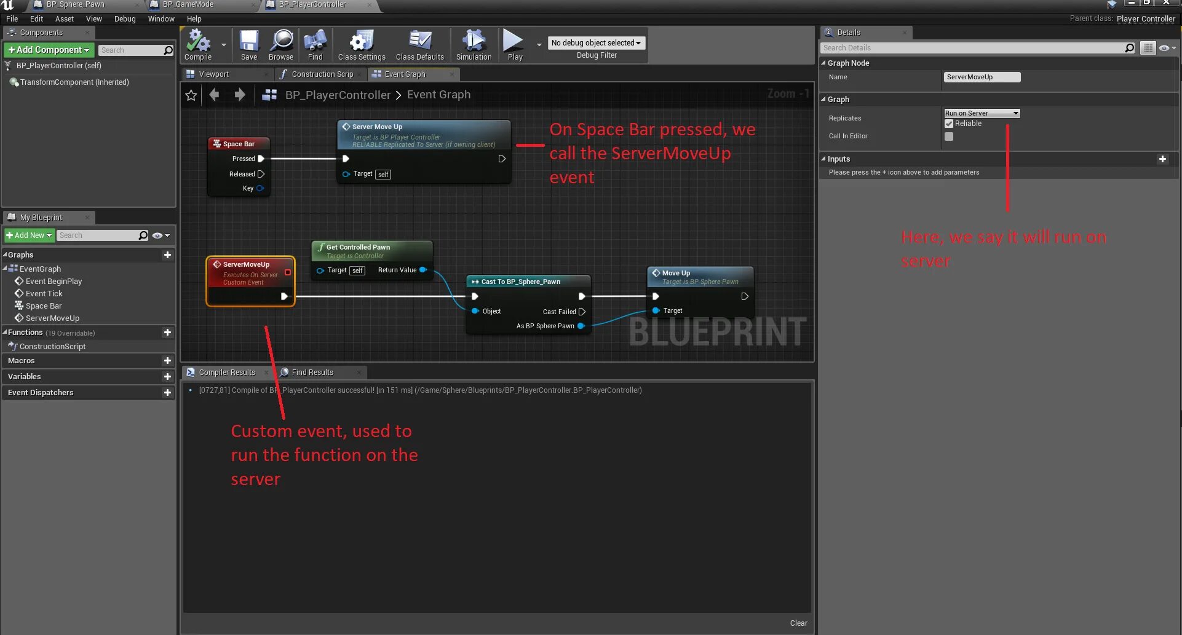Image resolution: width=1182 pixels, height=635 pixels.
Task: Select ConstructionScript function
Action: [x=52, y=347]
